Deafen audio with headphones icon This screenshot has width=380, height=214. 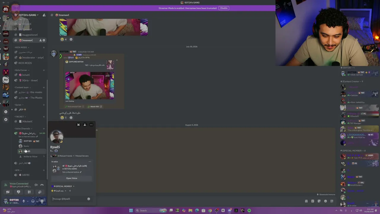click(33, 201)
